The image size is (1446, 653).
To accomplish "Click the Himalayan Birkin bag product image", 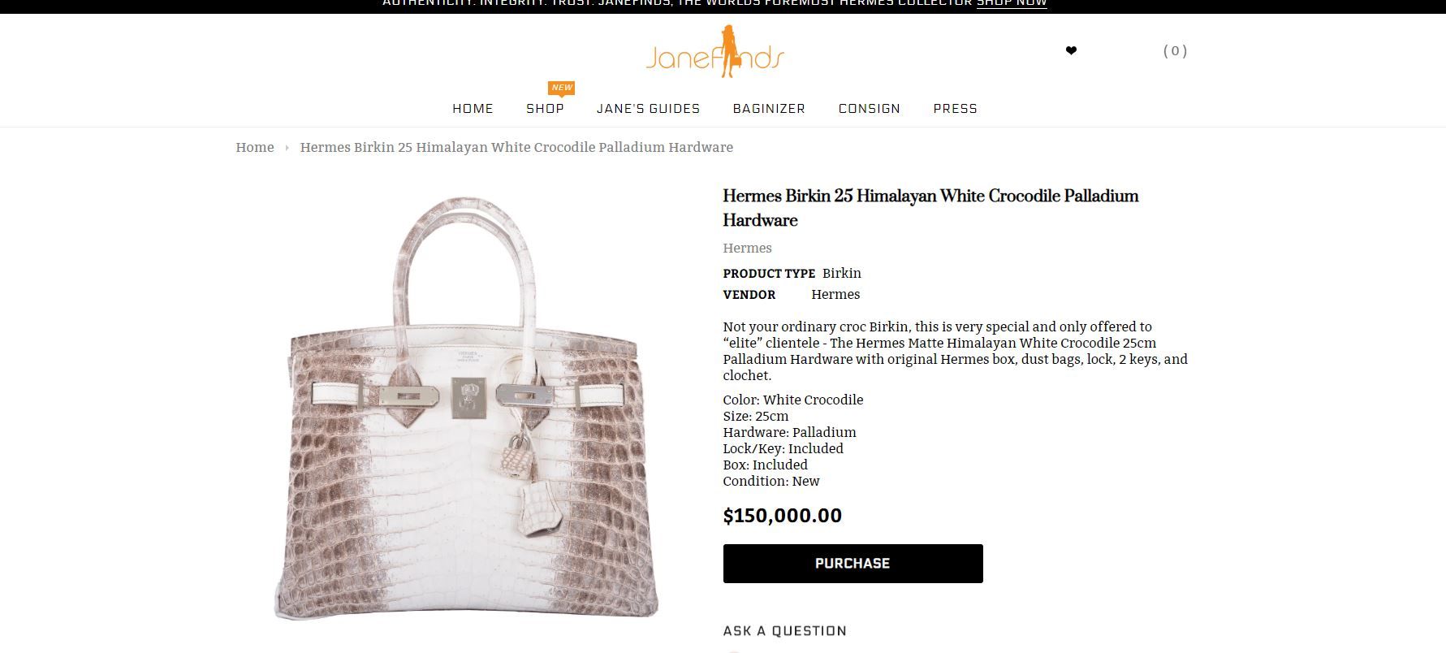I will tap(467, 409).
